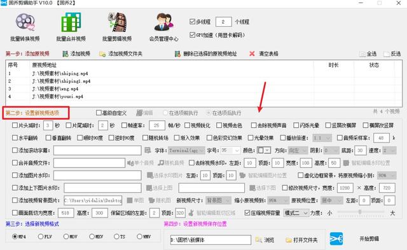Open scrolling subtitle 速度 dropdown
Screen dimensions: 407x250
point(390,150)
